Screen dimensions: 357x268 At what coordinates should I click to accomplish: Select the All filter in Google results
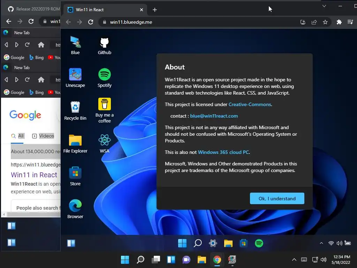pyautogui.click(x=17, y=136)
